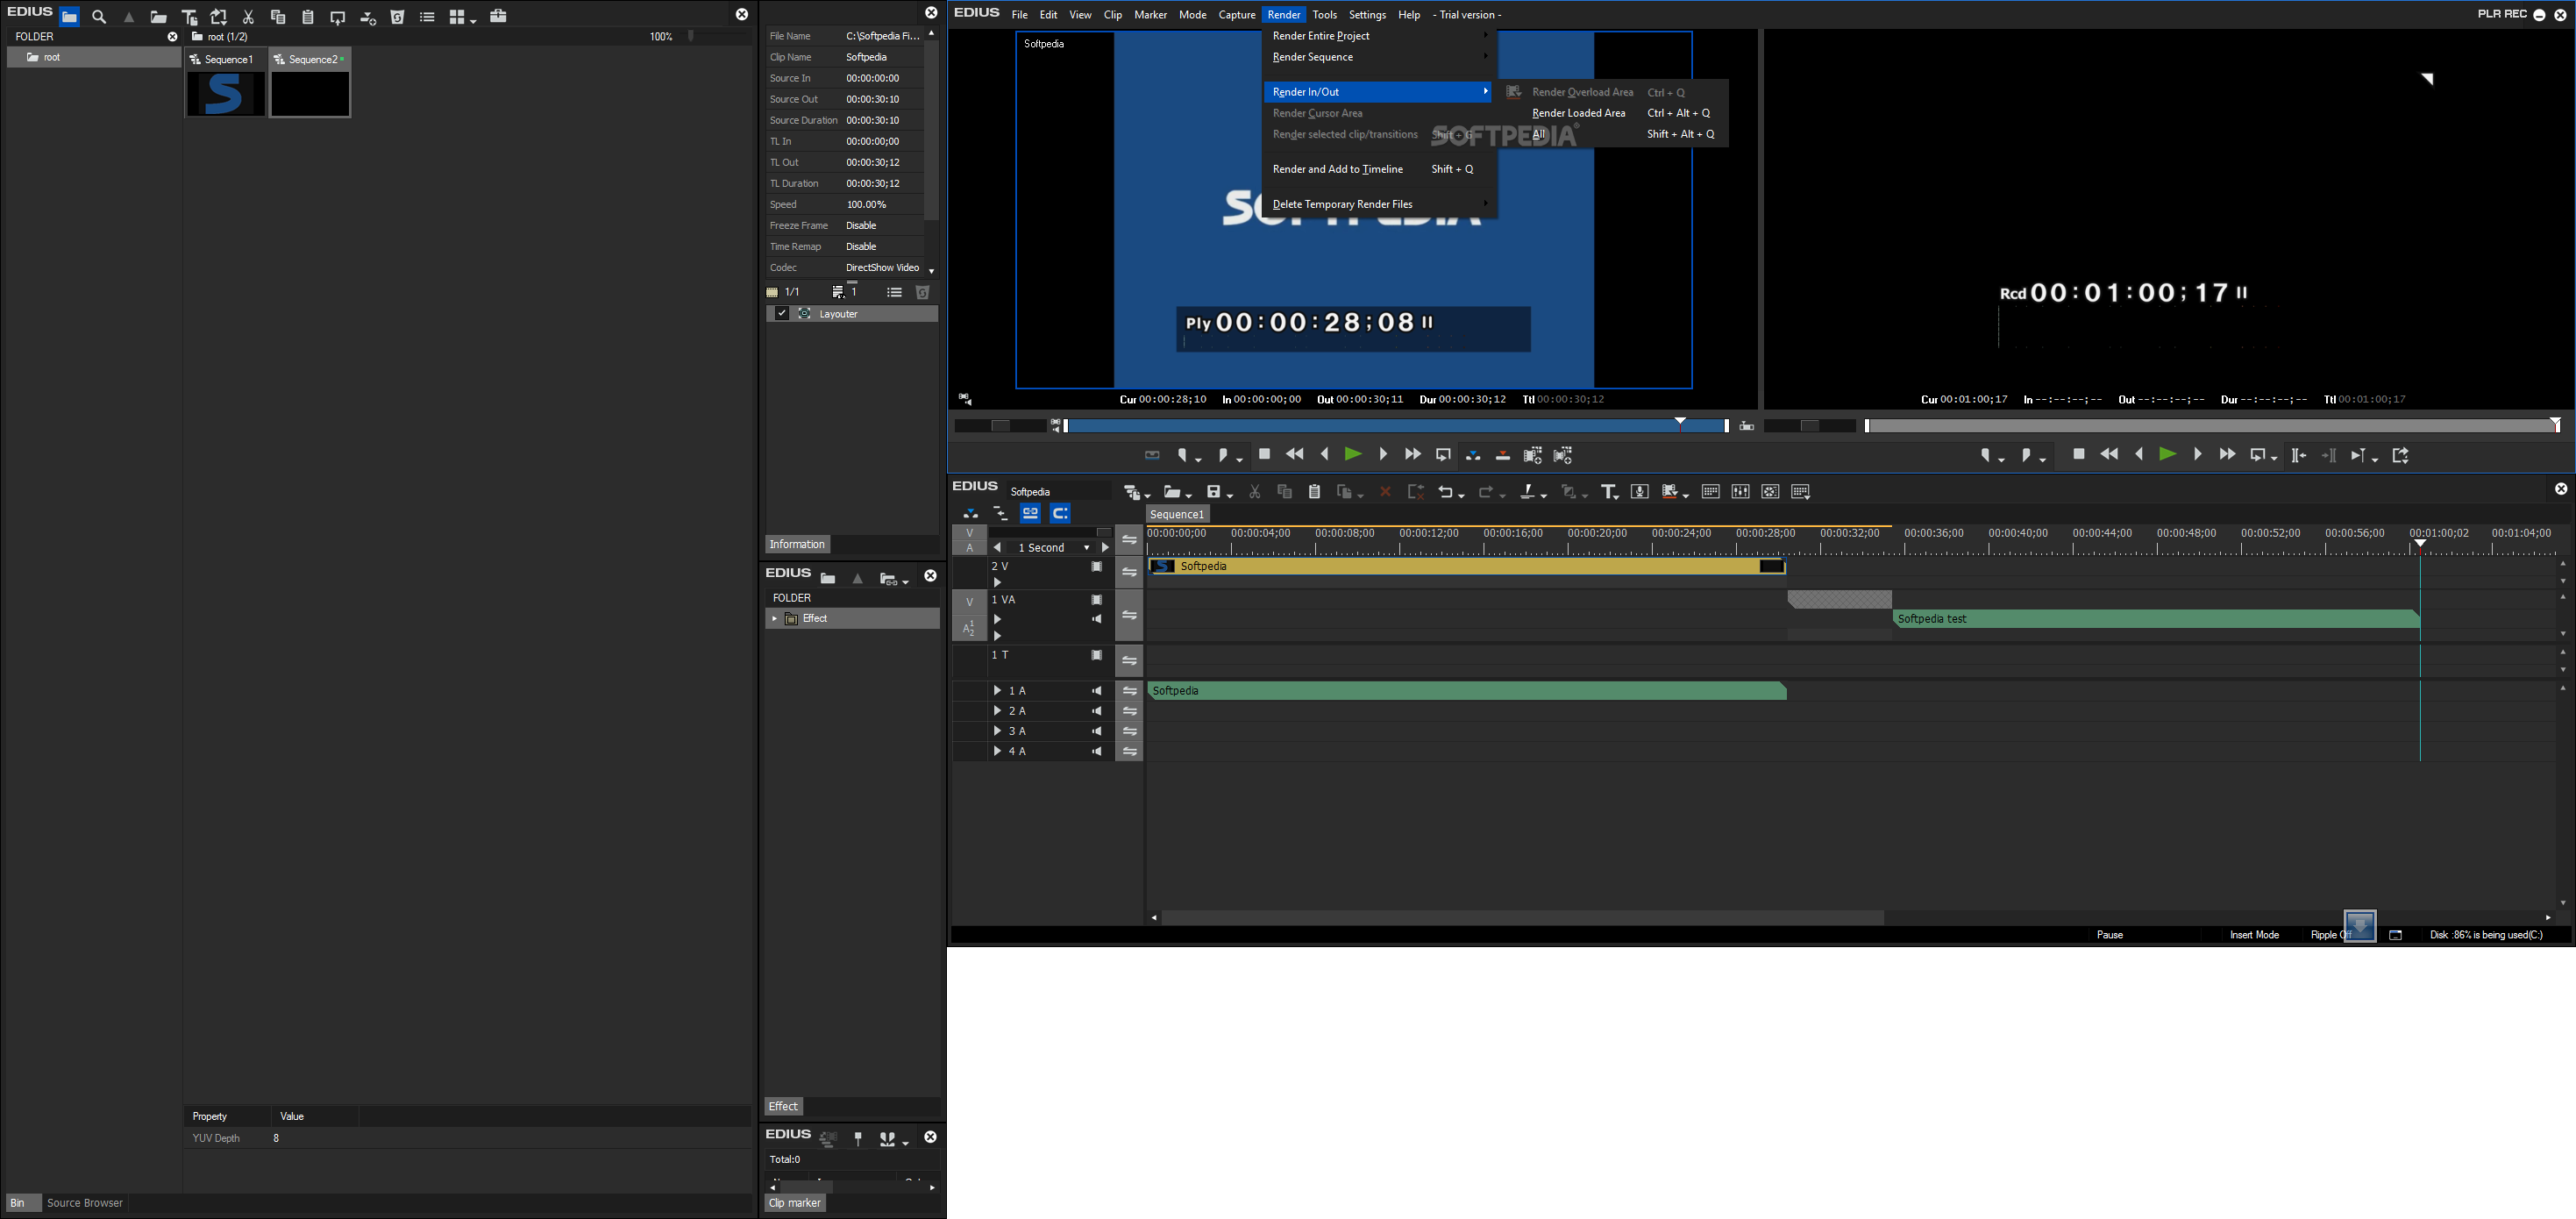Click the Add Clip open-folder icon in Bin
Image resolution: width=2576 pixels, height=1219 pixels.
tap(159, 17)
